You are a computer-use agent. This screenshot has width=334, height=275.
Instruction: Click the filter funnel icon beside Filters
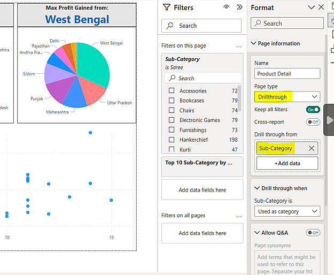point(167,7)
